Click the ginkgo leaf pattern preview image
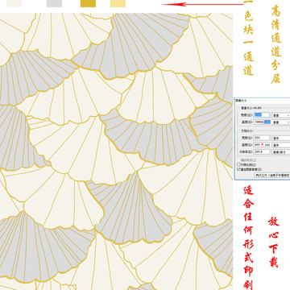The image size is (290, 290). 116,151
